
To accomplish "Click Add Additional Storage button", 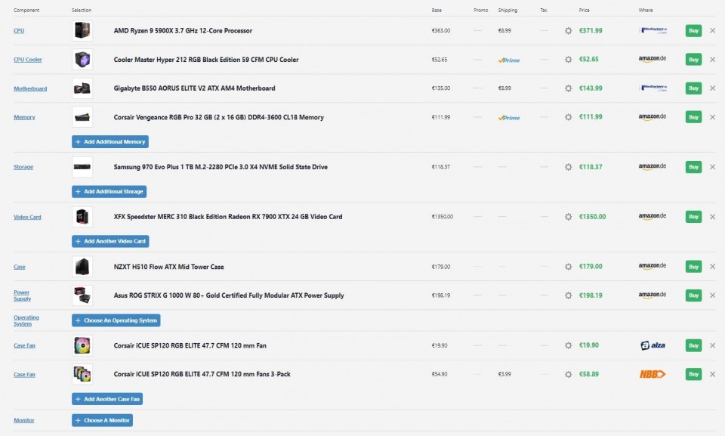I will coord(109,191).
